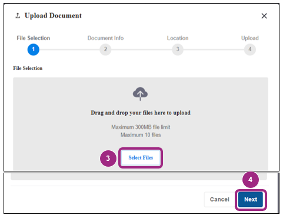The width and height of the screenshot is (283, 218).
Task: Click the bold File Selection section heading
Action: pos(28,68)
